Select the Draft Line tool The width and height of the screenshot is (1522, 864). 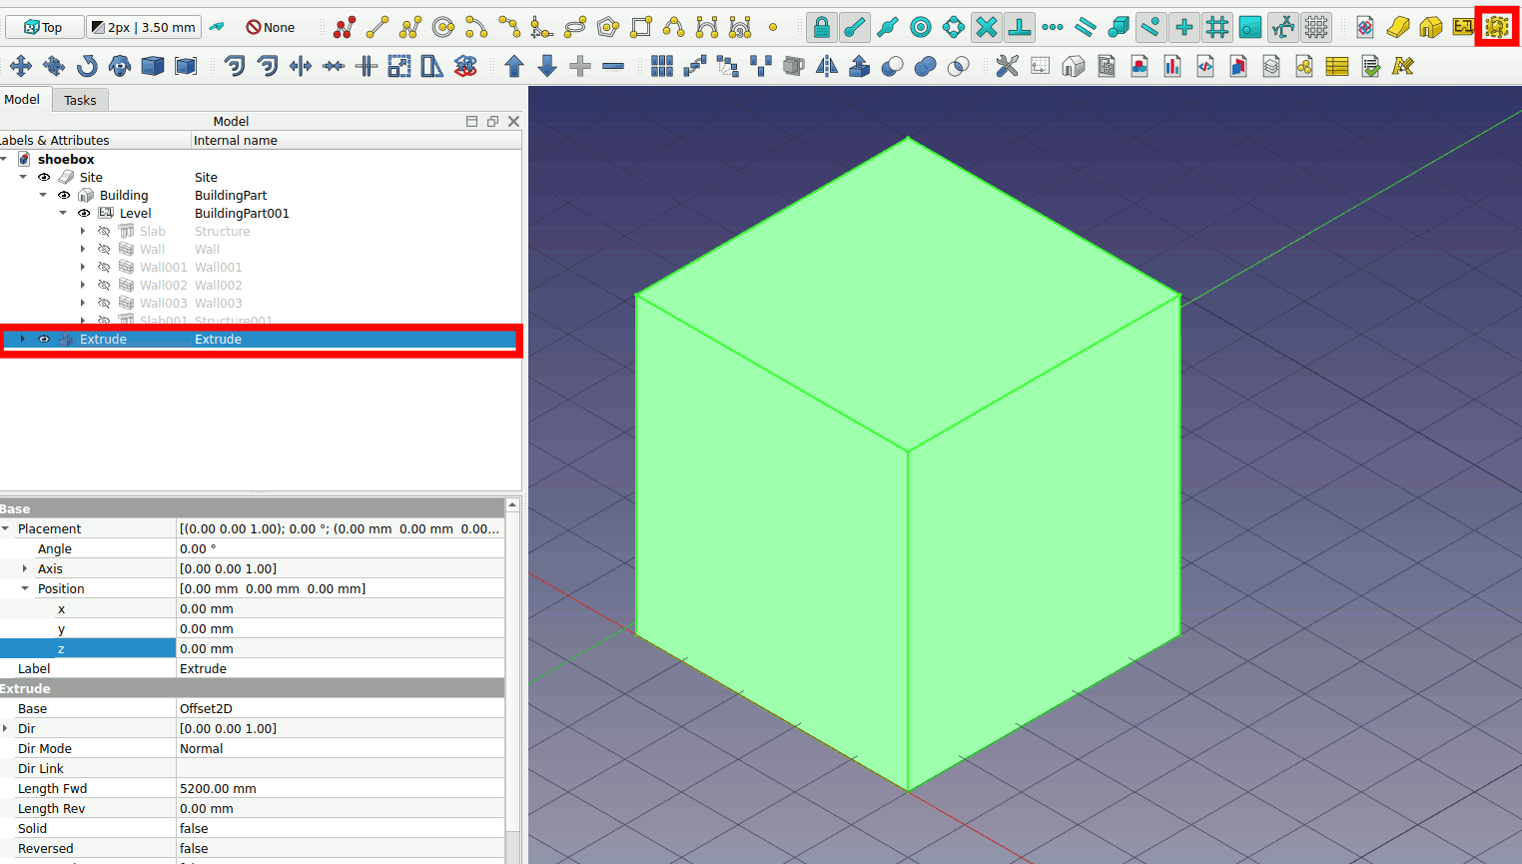tap(378, 28)
